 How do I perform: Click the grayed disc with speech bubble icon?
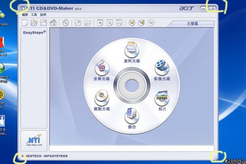tap(151, 23)
